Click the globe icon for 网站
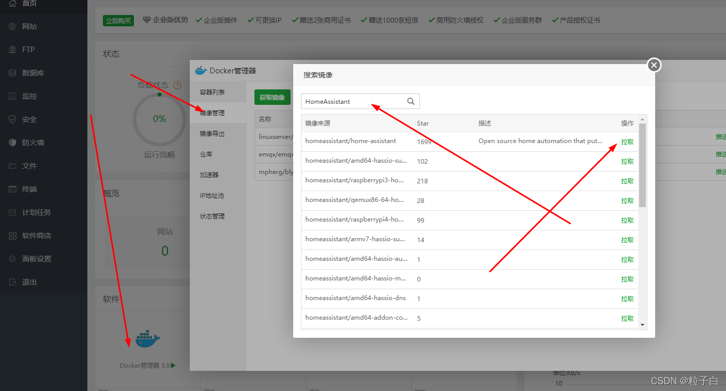 pyautogui.click(x=13, y=26)
